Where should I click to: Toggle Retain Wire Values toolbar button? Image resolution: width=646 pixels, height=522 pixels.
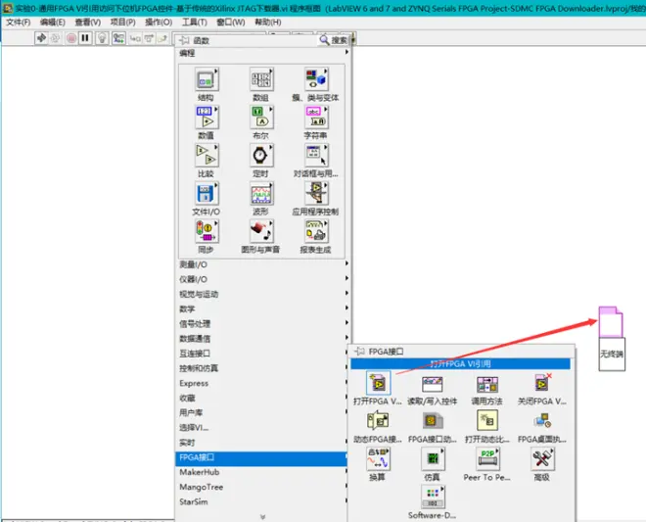point(118,38)
